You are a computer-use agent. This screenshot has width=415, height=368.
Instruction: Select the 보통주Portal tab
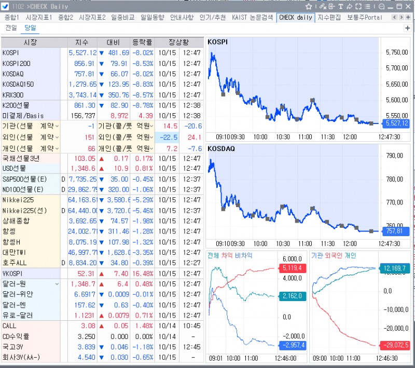tap(365, 18)
